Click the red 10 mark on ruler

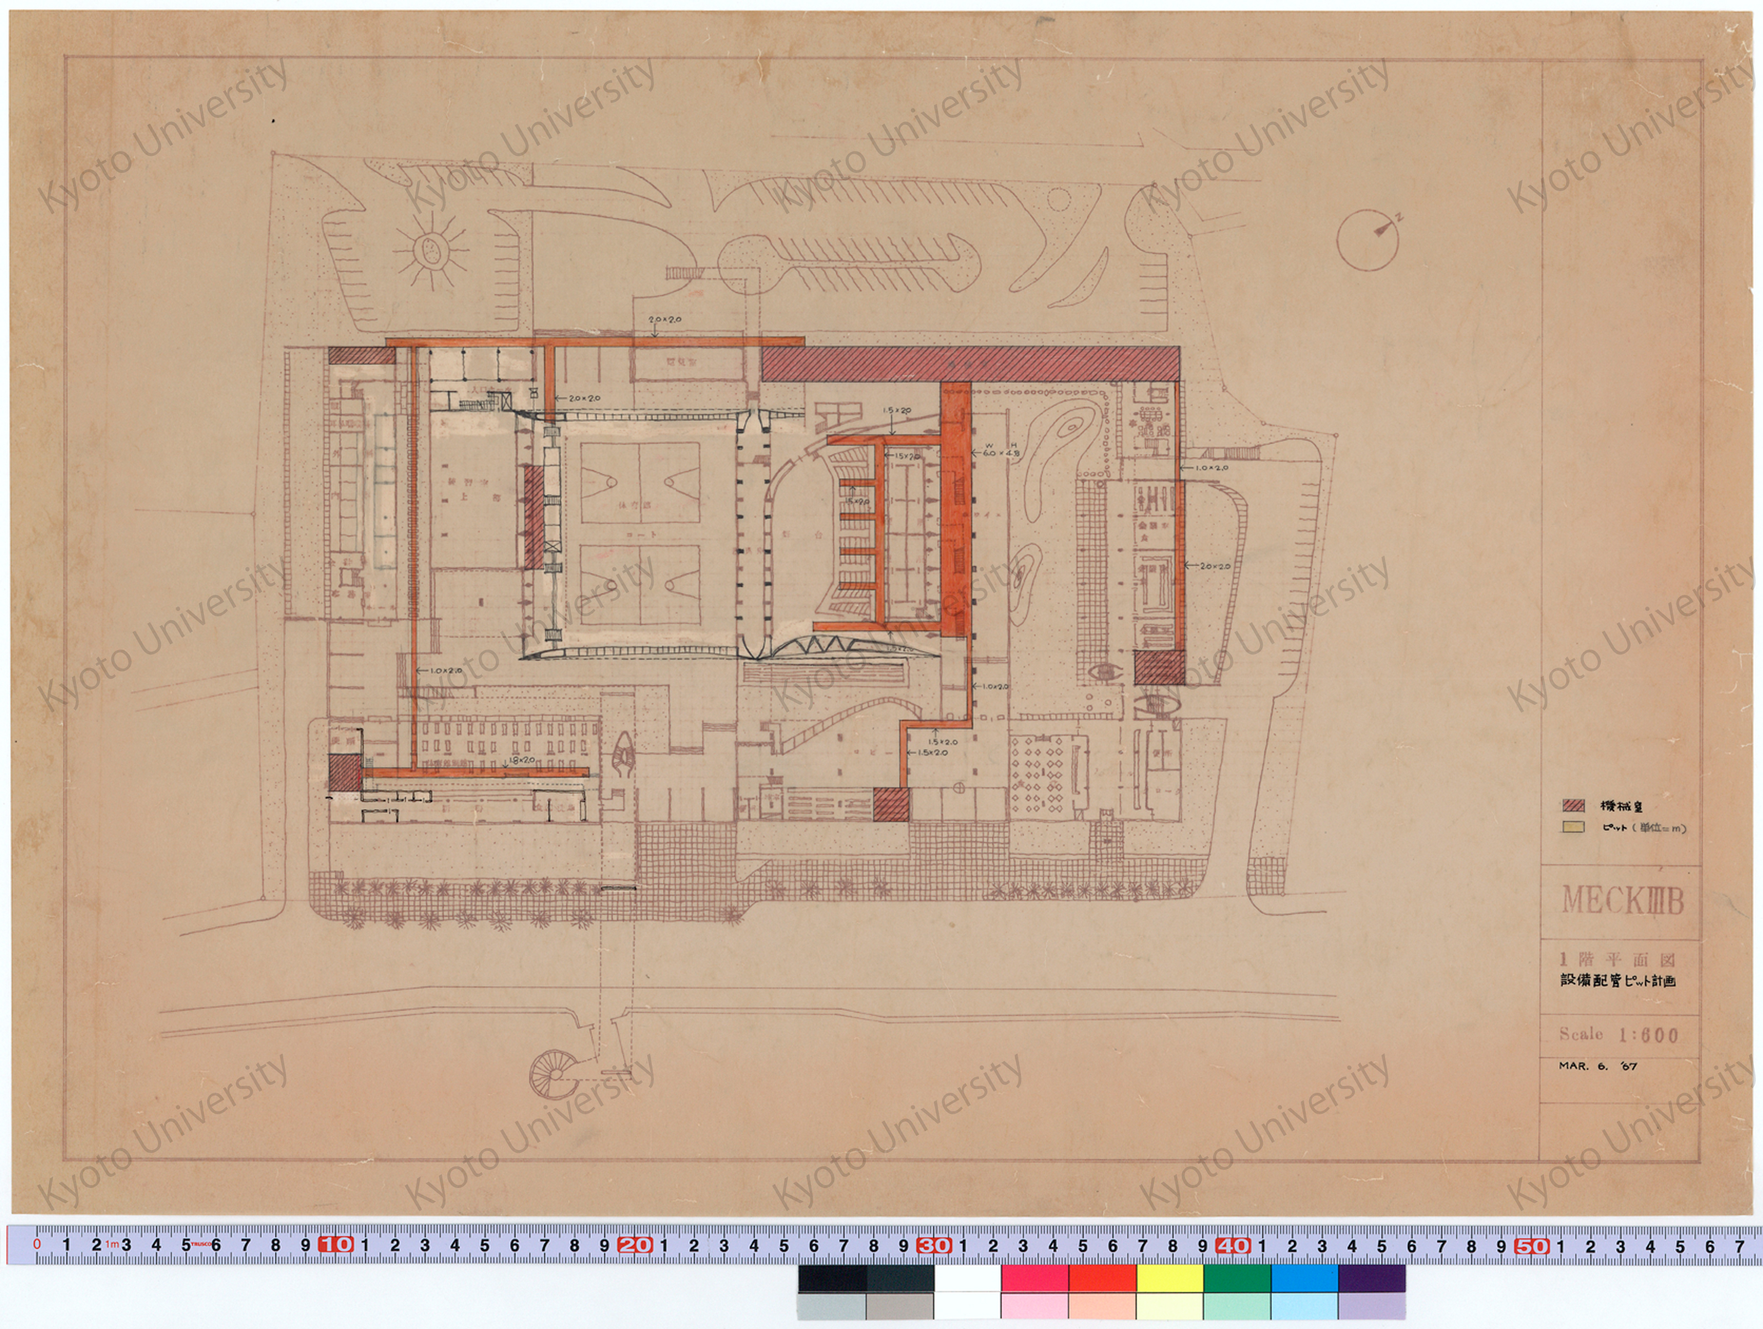pos(336,1245)
